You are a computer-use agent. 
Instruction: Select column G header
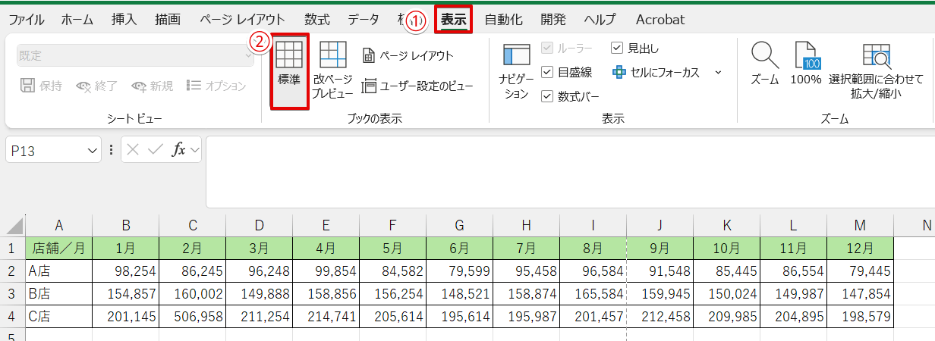tap(460, 225)
